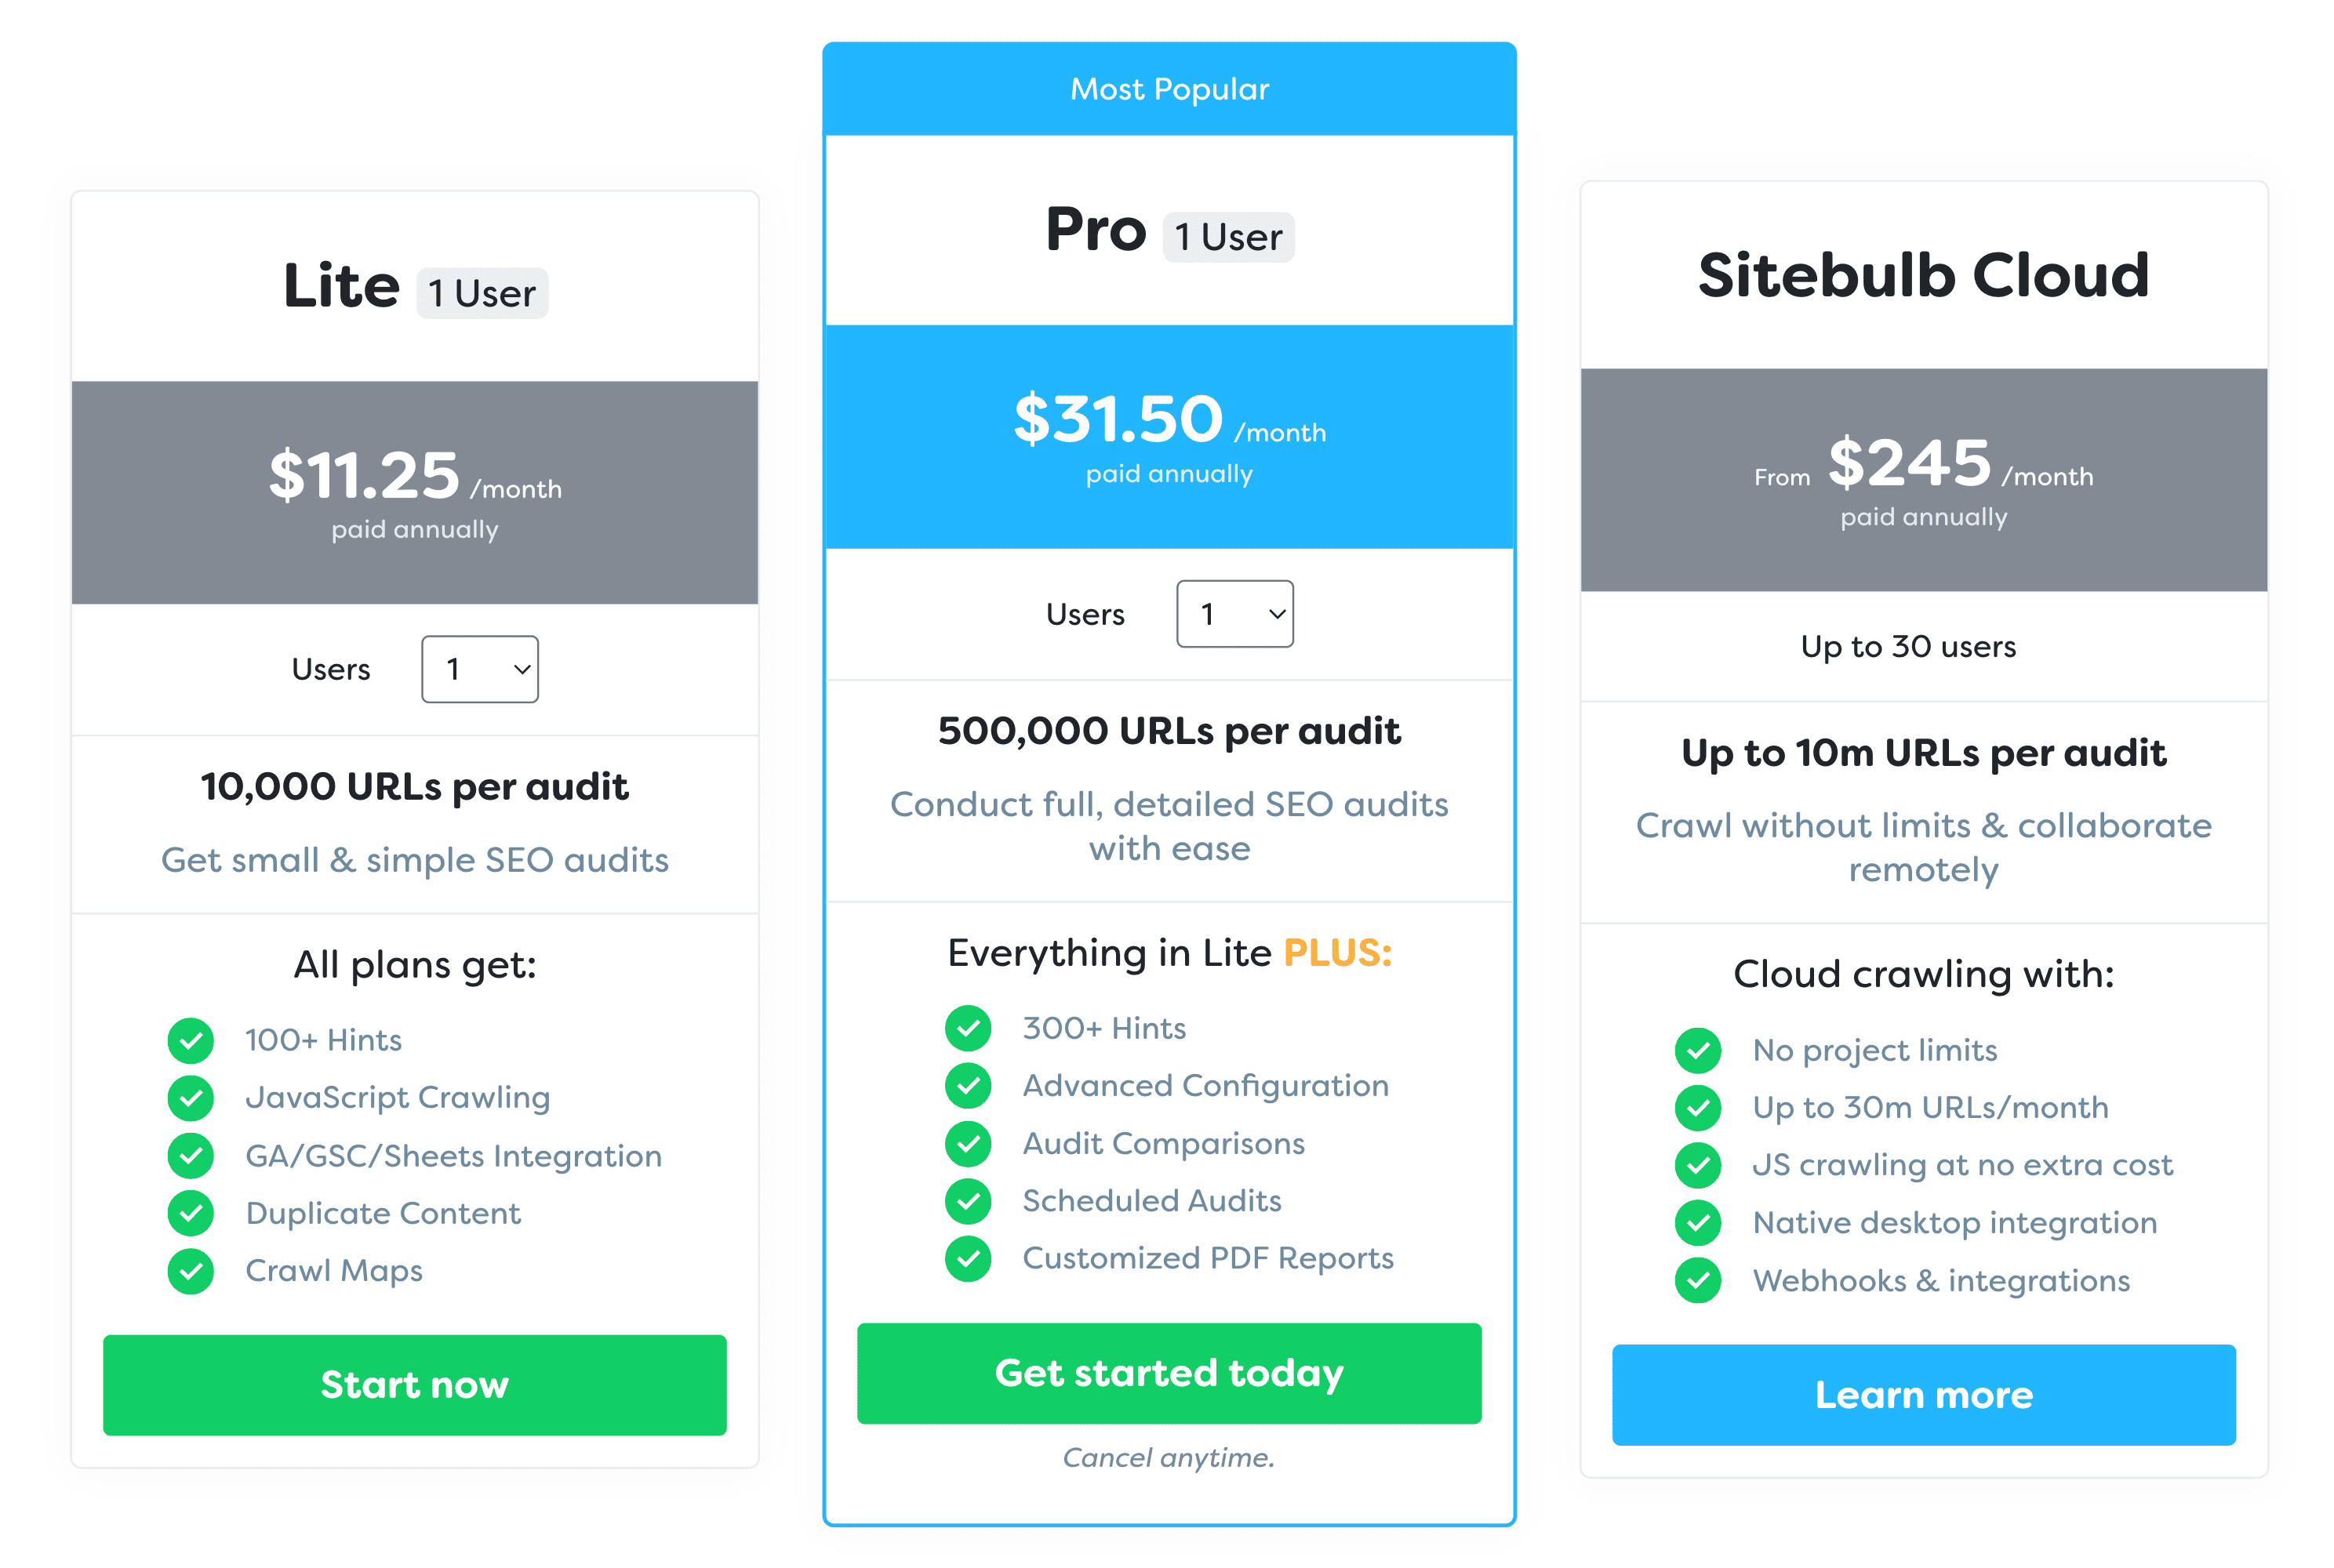Image resolution: width=2334 pixels, height=1568 pixels.
Task: Click the checkmark next to Audit Comparisons
Action: click(x=968, y=1144)
